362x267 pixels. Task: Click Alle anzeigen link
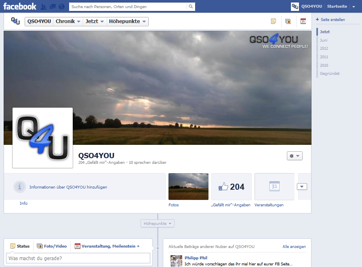click(x=294, y=247)
